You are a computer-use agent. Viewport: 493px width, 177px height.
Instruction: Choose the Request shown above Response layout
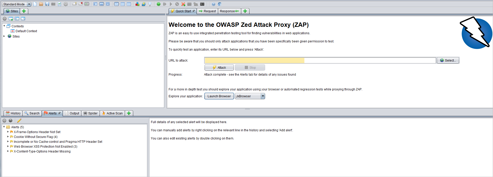click(129, 4)
